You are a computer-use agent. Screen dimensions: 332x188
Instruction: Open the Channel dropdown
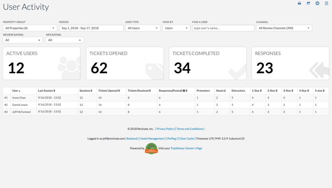coord(284,28)
